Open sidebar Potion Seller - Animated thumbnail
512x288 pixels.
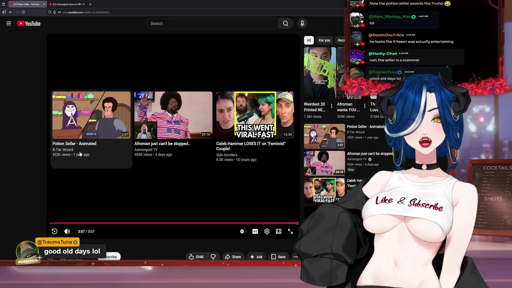[x=324, y=136]
